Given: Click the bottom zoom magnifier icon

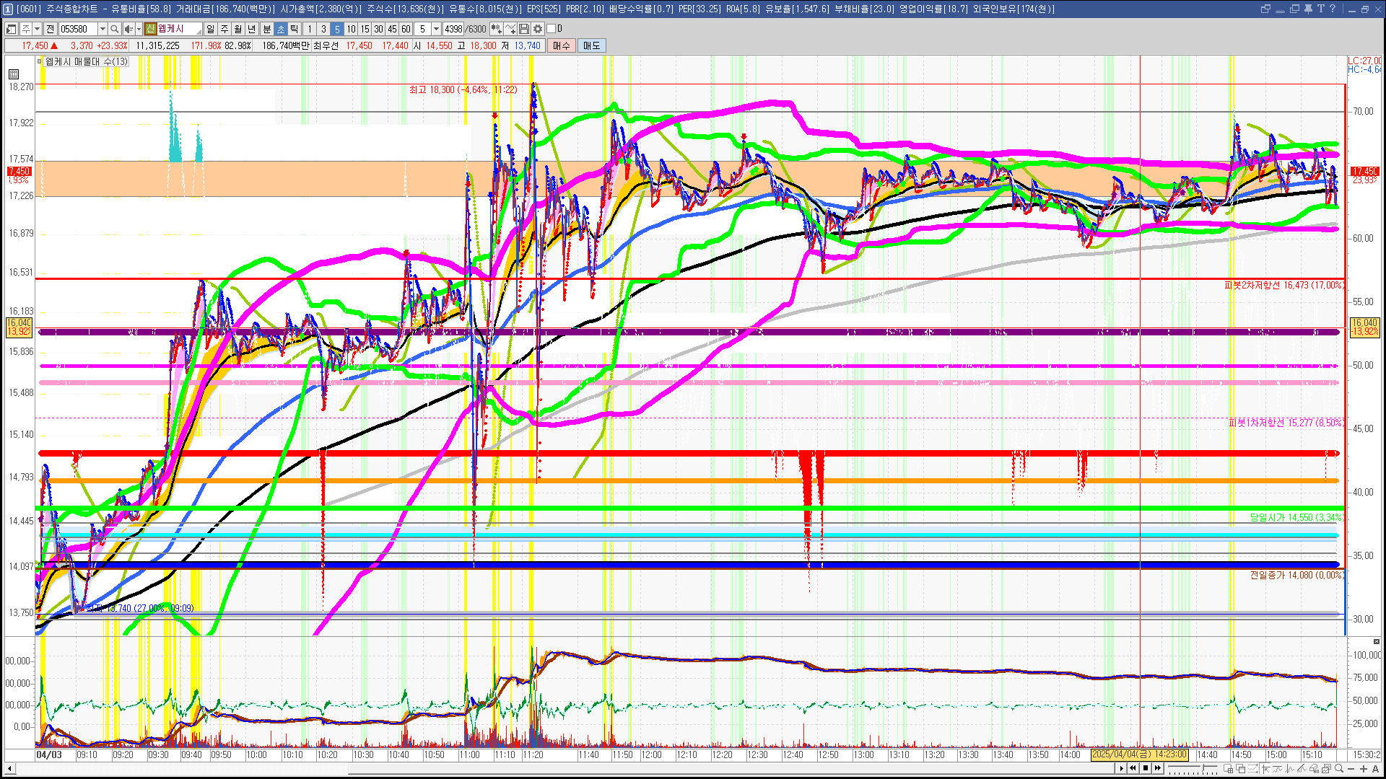Looking at the screenshot, I should pyautogui.click(x=1339, y=769).
